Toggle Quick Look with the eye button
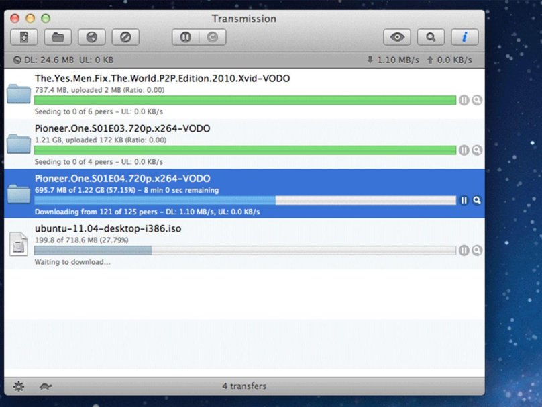Image resolution: width=542 pixels, height=407 pixels. pyautogui.click(x=397, y=38)
